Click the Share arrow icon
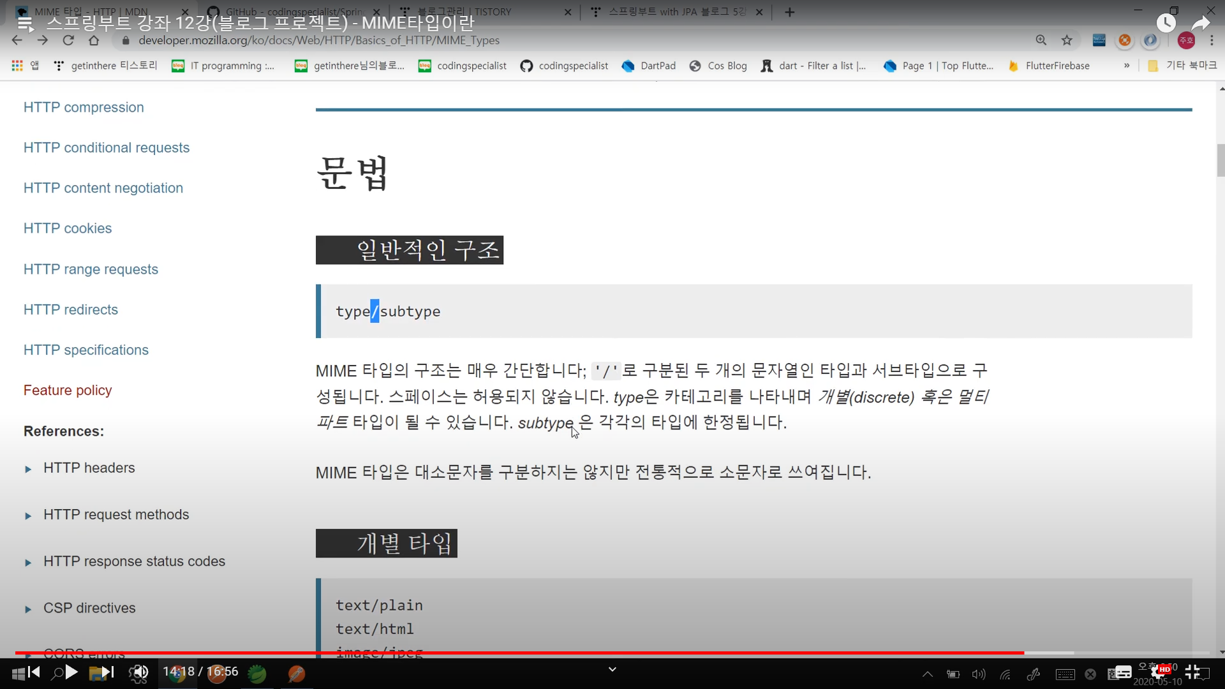Screen dimensions: 1225x689 pos(1201,24)
